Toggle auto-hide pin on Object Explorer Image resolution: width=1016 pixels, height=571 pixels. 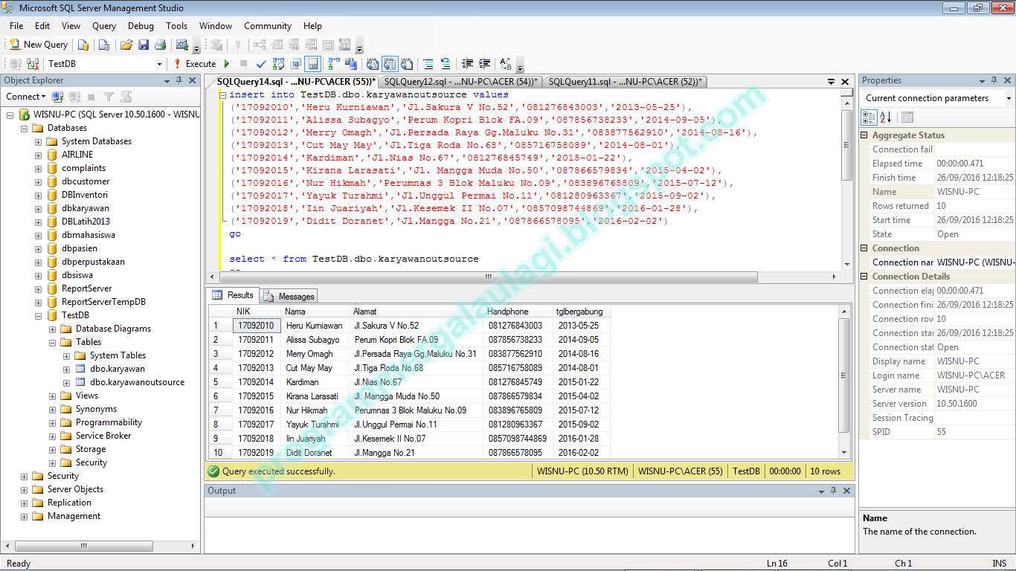click(179, 80)
